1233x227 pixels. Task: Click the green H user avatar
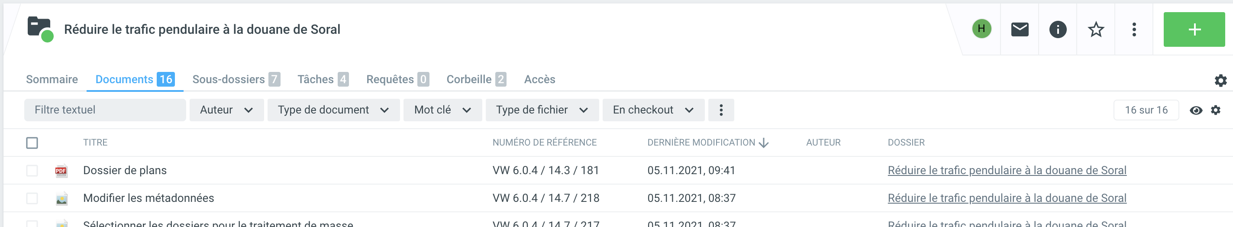pos(981,29)
